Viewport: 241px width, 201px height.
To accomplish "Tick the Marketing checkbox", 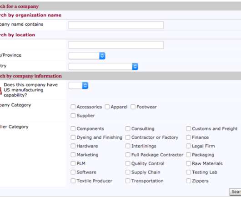I will [x=73, y=155].
